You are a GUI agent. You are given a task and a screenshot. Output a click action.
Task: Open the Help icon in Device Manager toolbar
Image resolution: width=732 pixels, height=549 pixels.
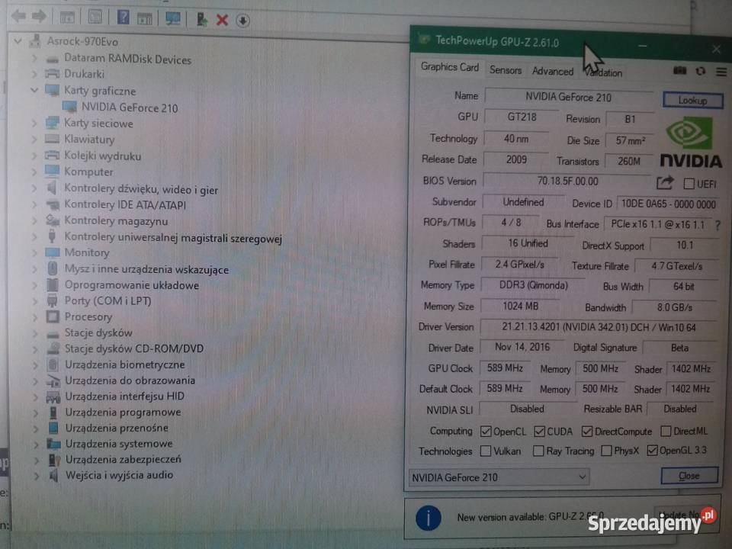pos(124,18)
